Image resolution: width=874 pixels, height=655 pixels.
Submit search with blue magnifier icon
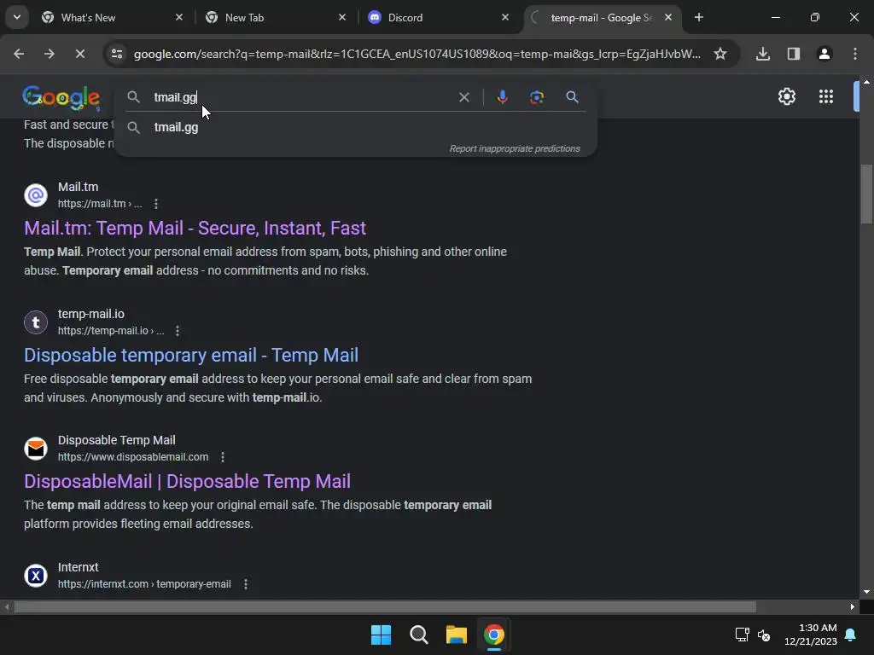pos(572,97)
